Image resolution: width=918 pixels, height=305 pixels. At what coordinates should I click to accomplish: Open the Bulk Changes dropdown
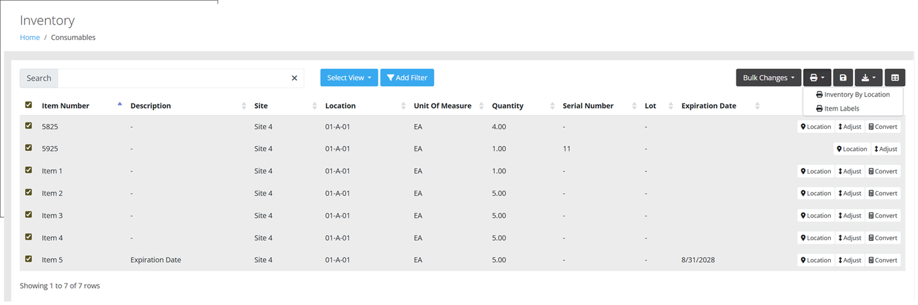point(768,78)
